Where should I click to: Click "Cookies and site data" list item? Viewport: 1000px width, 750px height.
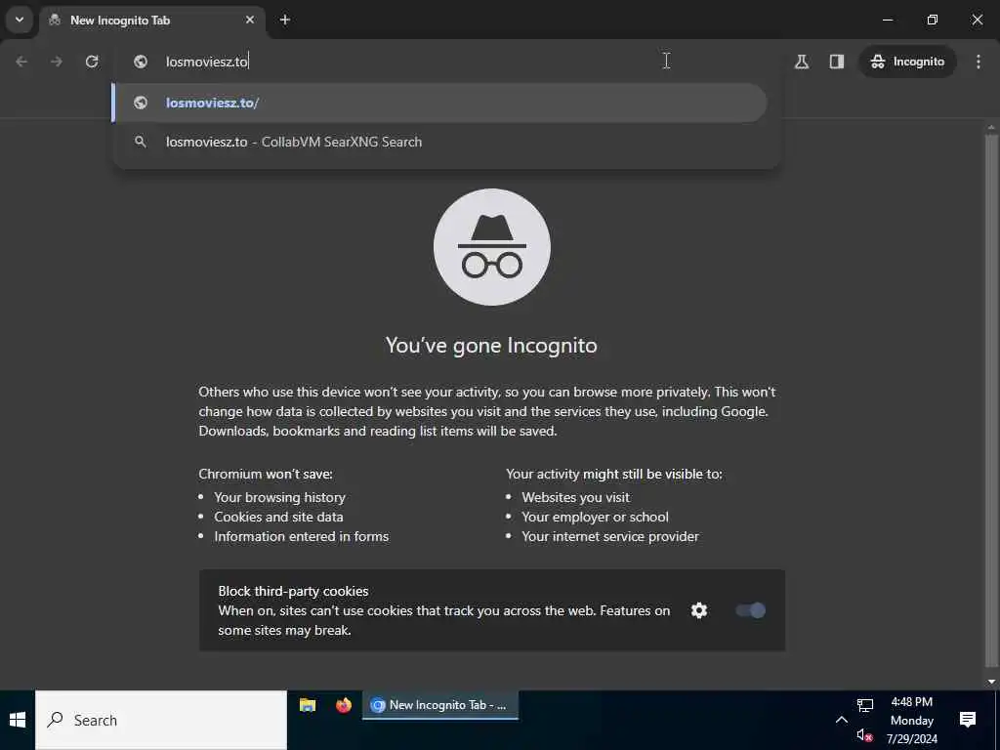point(278,517)
